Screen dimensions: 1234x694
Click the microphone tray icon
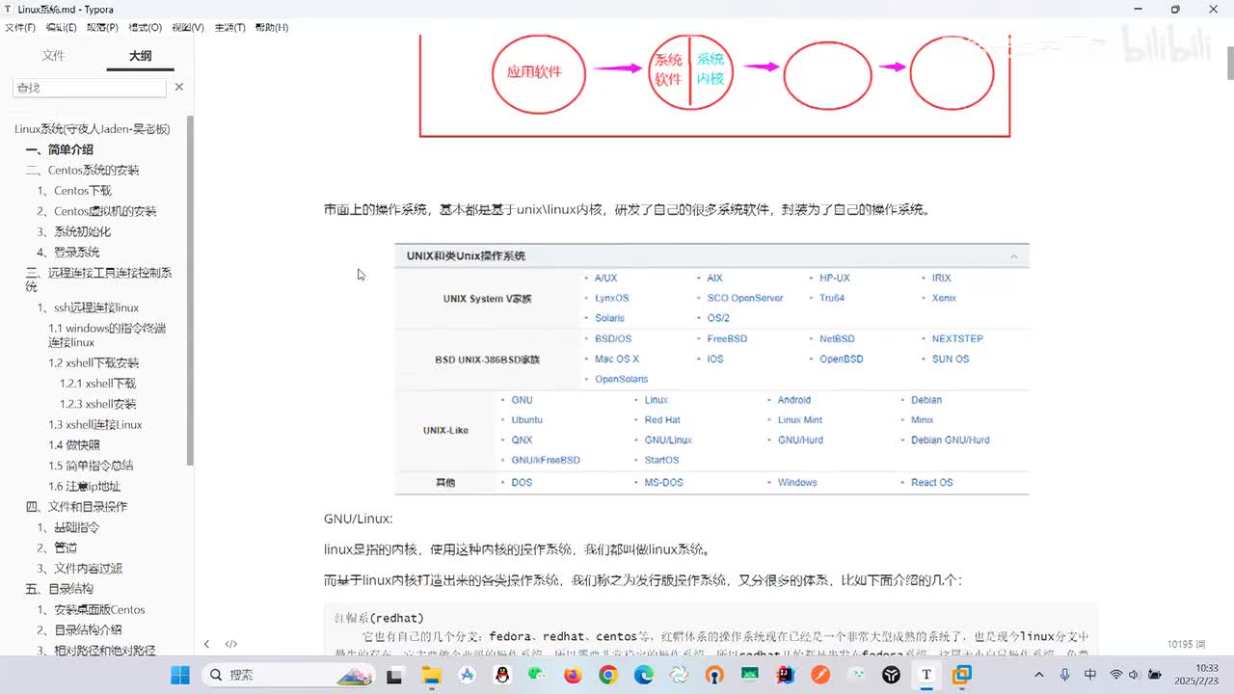coord(1066,675)
